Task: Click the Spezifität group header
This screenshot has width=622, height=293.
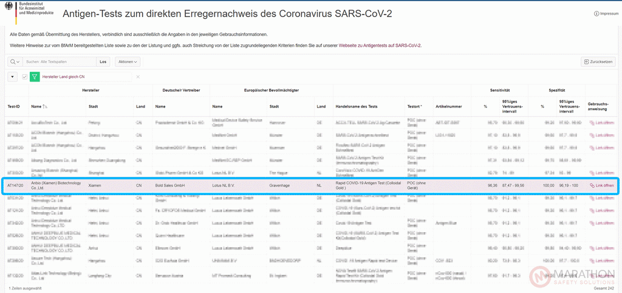Action: pyautogui.click(x=556, y=91)
